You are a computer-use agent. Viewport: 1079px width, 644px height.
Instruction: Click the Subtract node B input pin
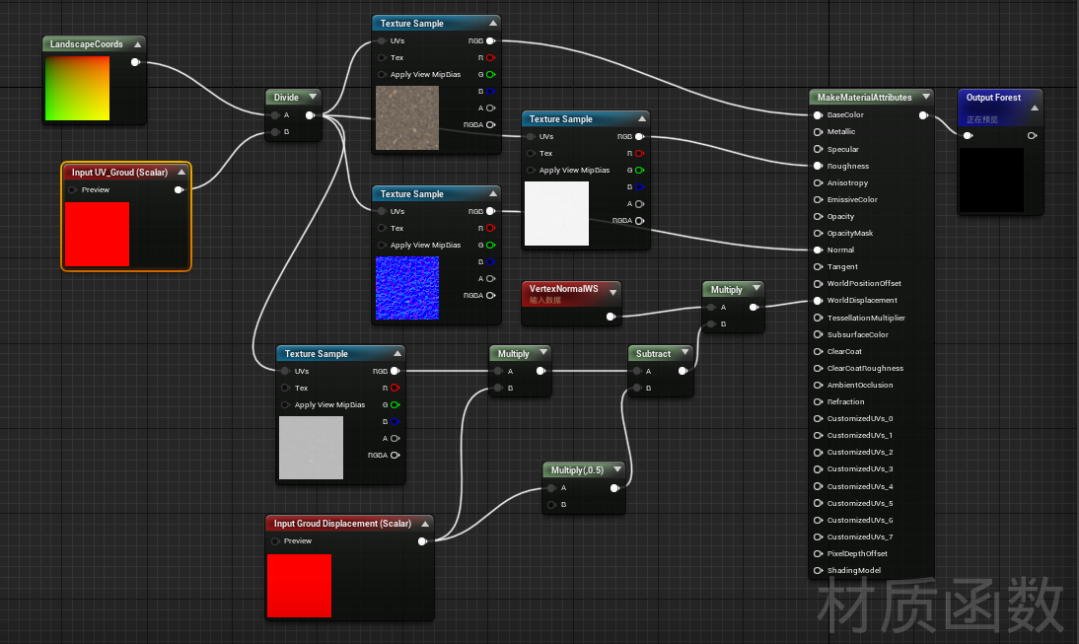point(637,388)
